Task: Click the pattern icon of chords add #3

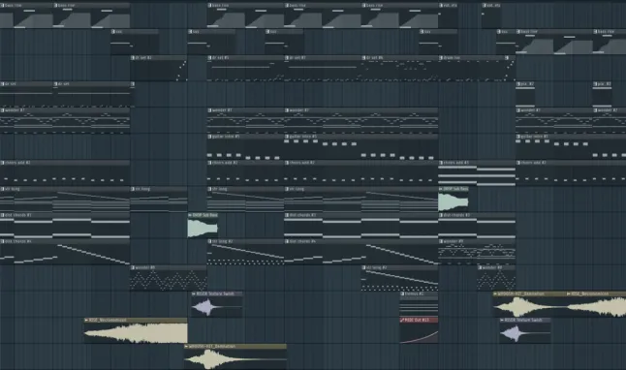Action: [441, 163]
